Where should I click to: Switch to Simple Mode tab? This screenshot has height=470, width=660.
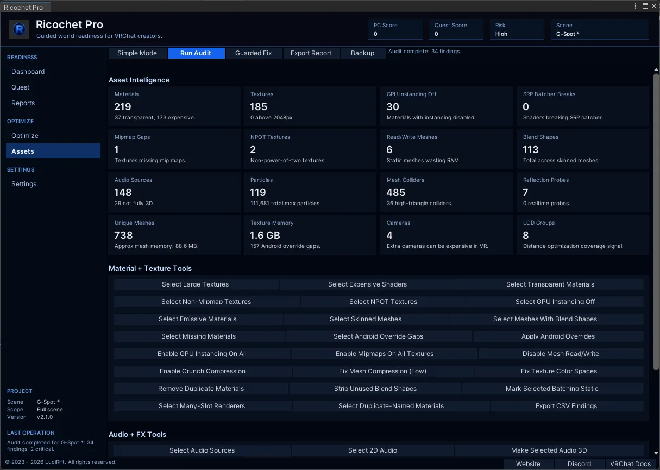[137, 53]
